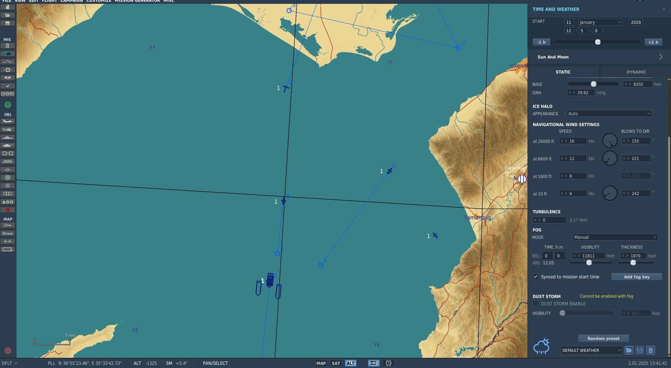The height and width of the screenshot is (368, 671).
Task: Click the Add fog key button
Action: [636, 277]
